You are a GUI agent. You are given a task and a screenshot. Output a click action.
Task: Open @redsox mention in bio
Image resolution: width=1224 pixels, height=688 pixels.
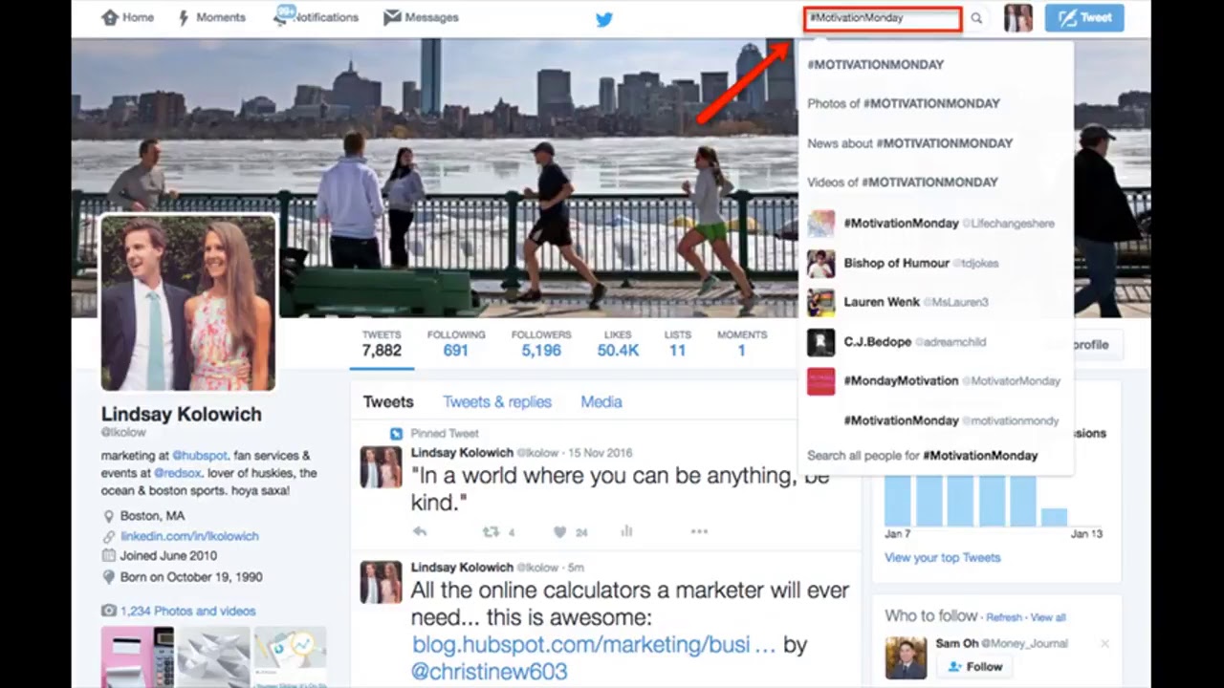177,473
